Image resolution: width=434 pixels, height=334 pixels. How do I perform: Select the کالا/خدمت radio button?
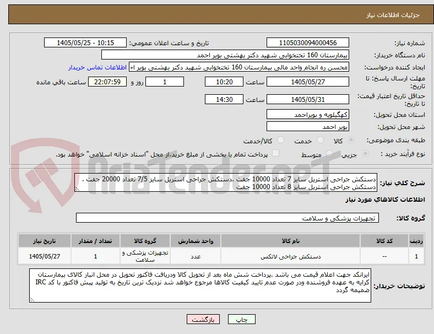pyautogui.click(x=281, y=140)
